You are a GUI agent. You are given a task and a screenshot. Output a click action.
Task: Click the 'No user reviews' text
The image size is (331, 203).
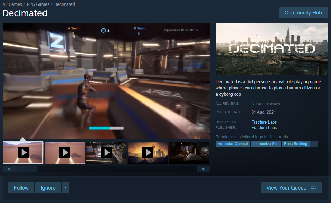pyautogui.click(x=266, y=104)
